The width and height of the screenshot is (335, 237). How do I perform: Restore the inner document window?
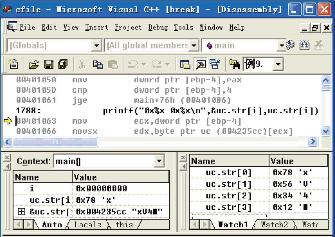pyautogui.click(x=315, y=28)
